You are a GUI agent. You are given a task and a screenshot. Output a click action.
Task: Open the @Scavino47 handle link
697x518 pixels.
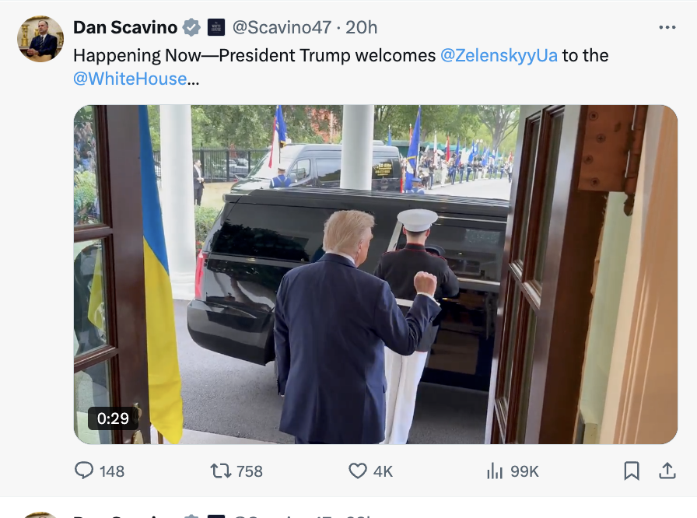coord(282,27)
